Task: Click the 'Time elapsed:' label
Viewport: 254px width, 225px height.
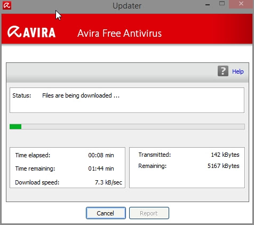Action: [x=33, y=155]
